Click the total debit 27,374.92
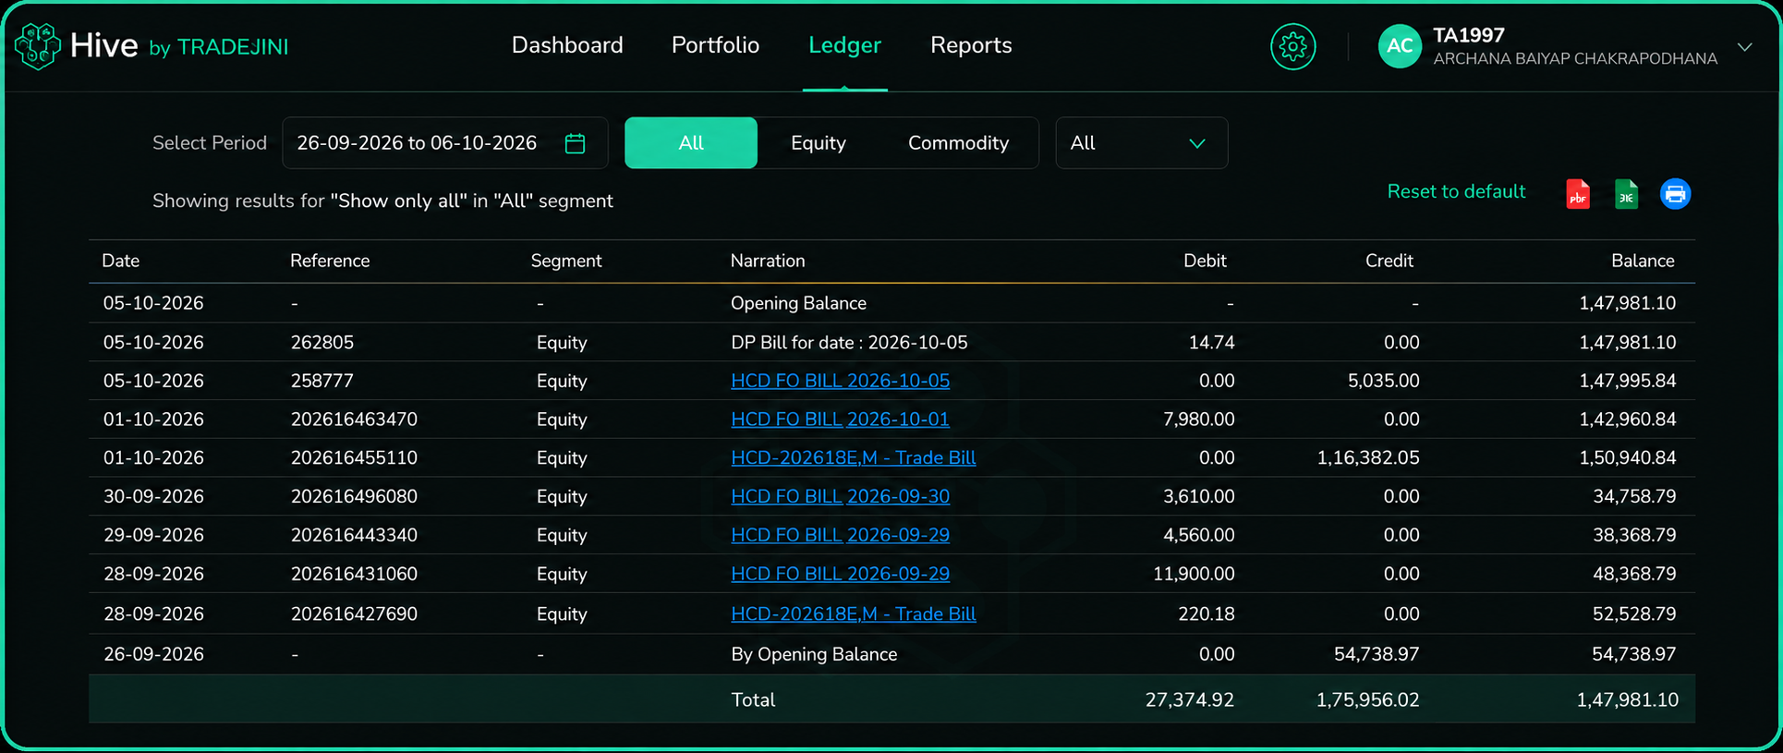 click(1190, 700)
